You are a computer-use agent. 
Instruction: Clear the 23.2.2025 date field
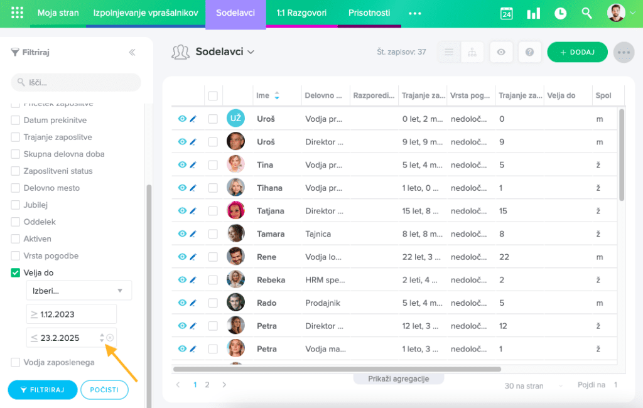110,338
